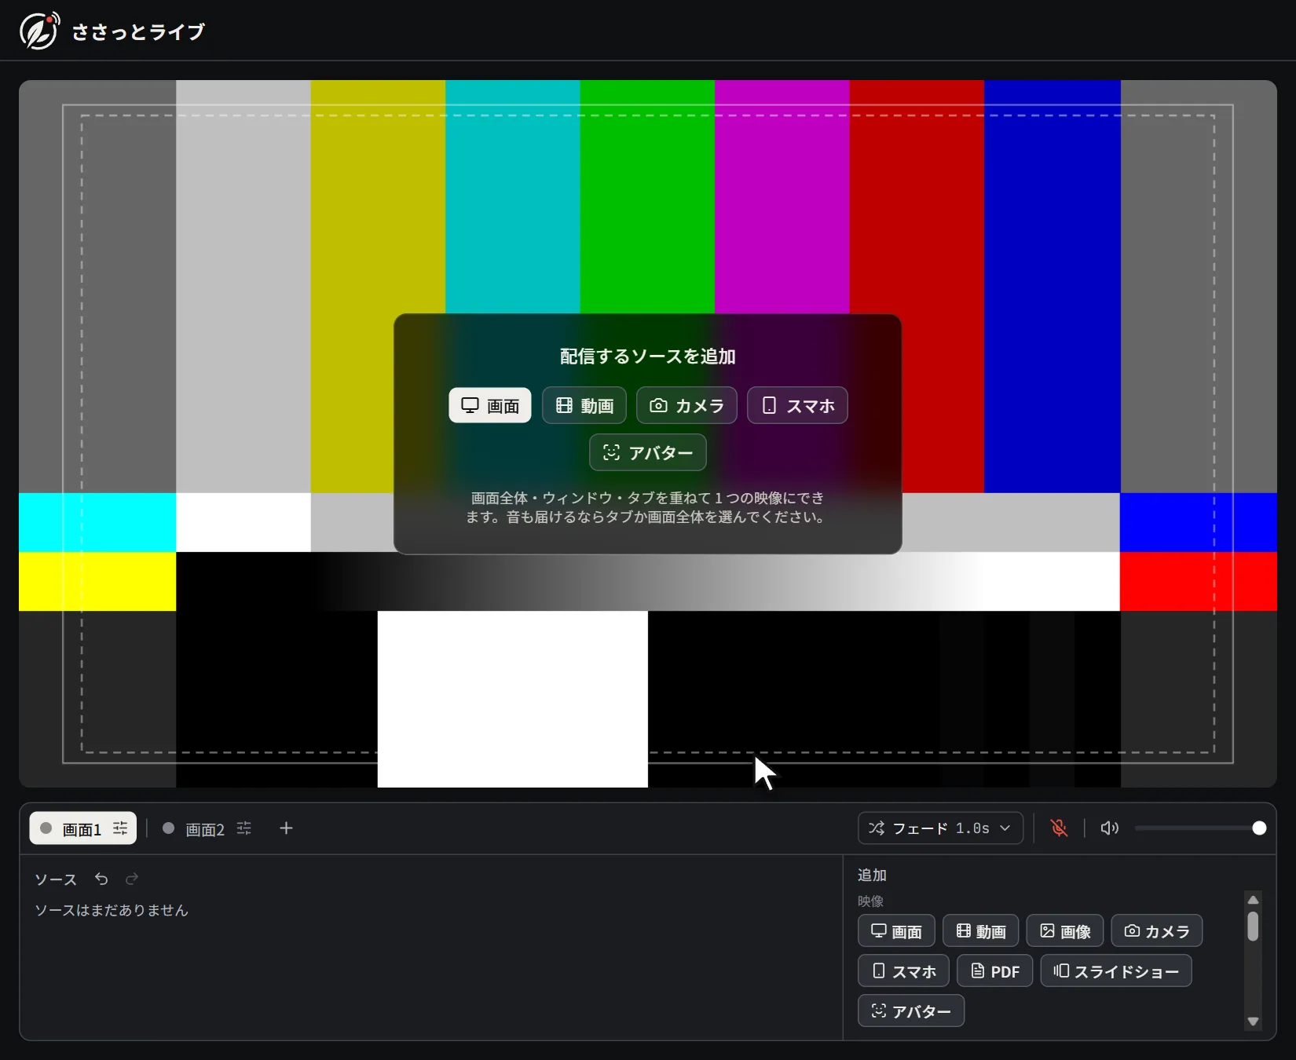1296x1060 pixels.
Task: Click the speaker volume icon
Action: 1109,828
